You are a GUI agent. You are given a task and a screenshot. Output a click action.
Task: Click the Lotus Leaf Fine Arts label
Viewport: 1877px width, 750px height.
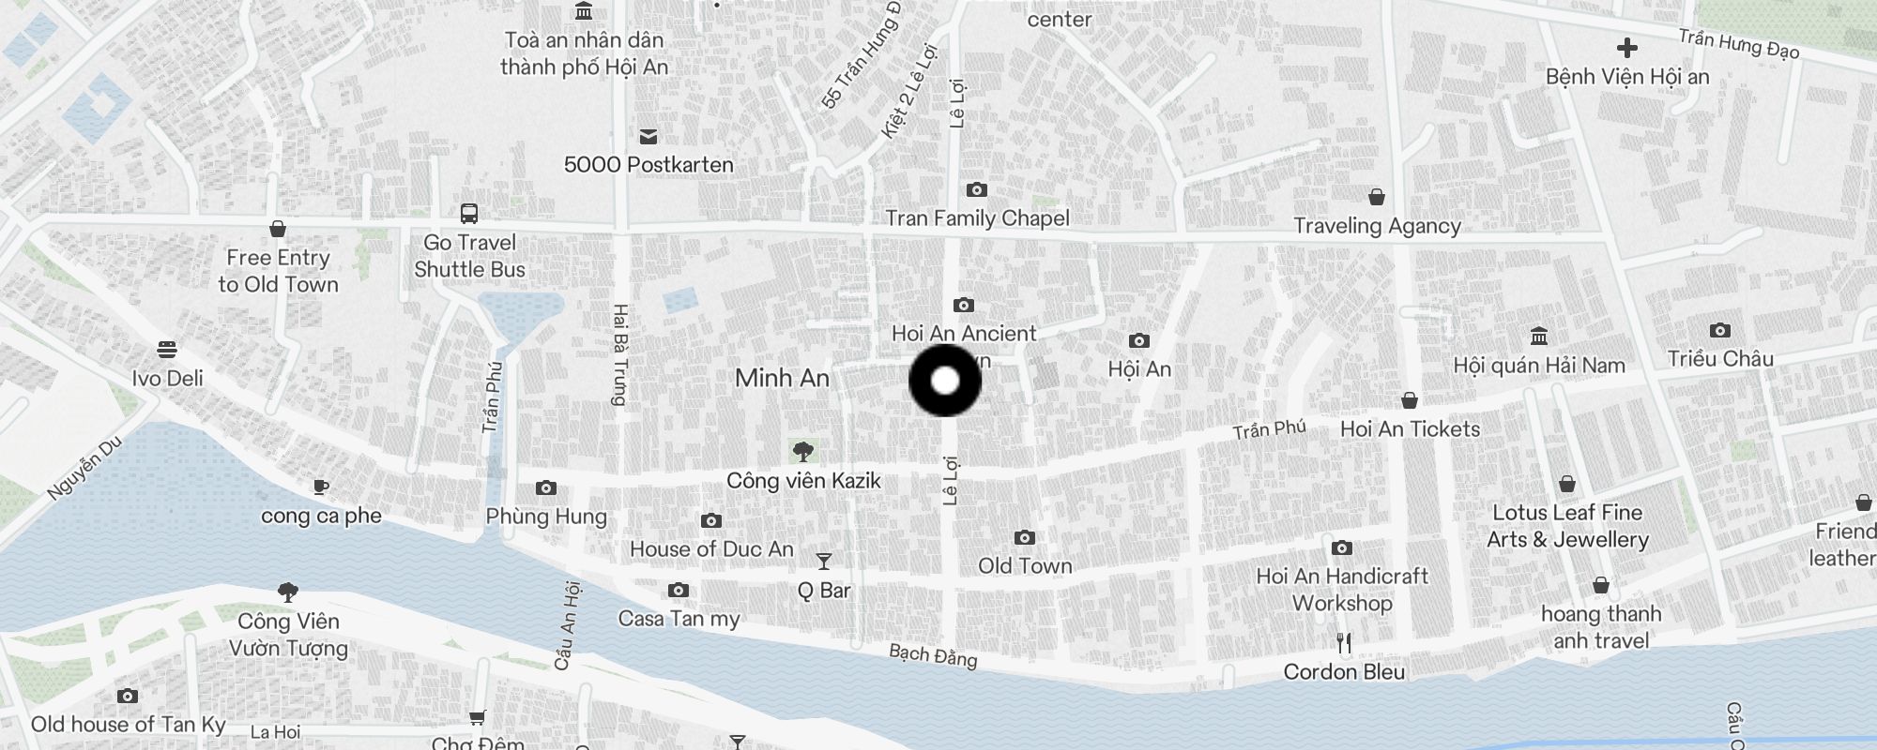pos(1567,526)
